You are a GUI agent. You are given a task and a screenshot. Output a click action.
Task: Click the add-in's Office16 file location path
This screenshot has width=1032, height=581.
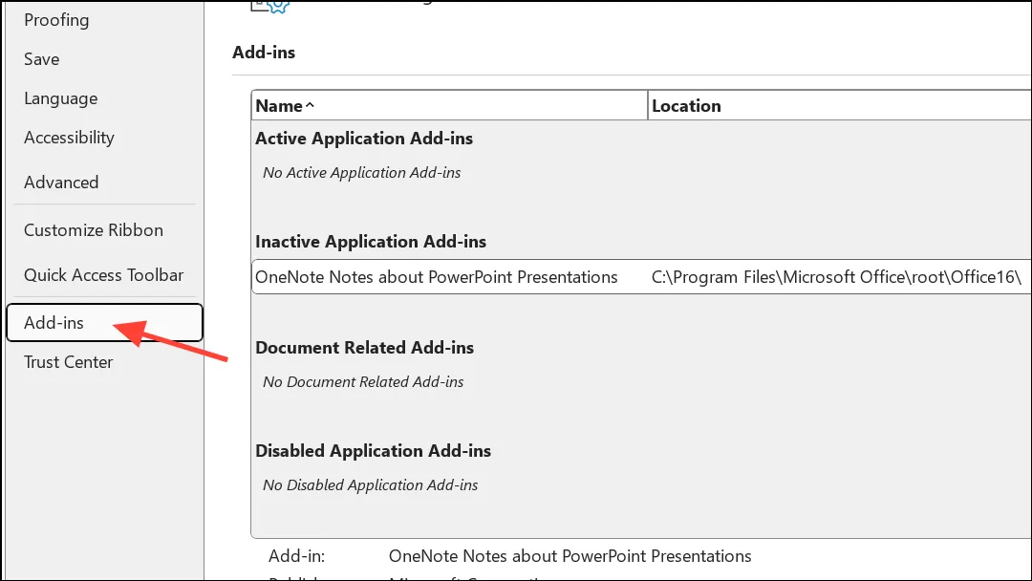click(836, 277)
